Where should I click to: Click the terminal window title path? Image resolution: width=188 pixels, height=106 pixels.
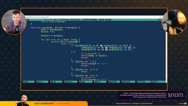pos(37,17)
